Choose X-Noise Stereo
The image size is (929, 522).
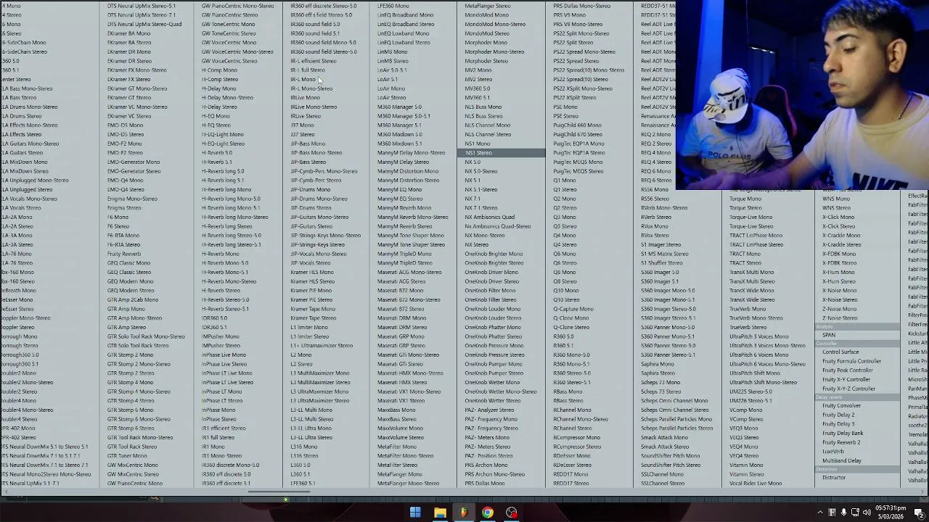pyautogui.click(x=840, y=300)
